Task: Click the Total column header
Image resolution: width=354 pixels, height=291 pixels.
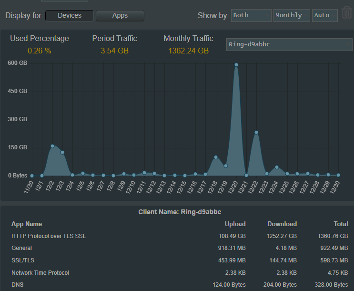Action: pyautogui.click(x=341, y=224)
